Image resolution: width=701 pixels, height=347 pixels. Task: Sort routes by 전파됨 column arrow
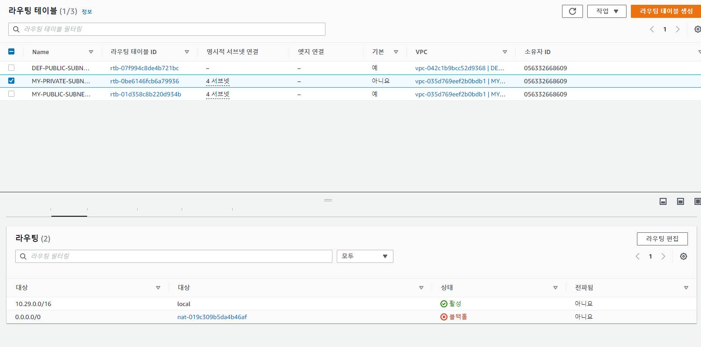[x=686, y=288]
